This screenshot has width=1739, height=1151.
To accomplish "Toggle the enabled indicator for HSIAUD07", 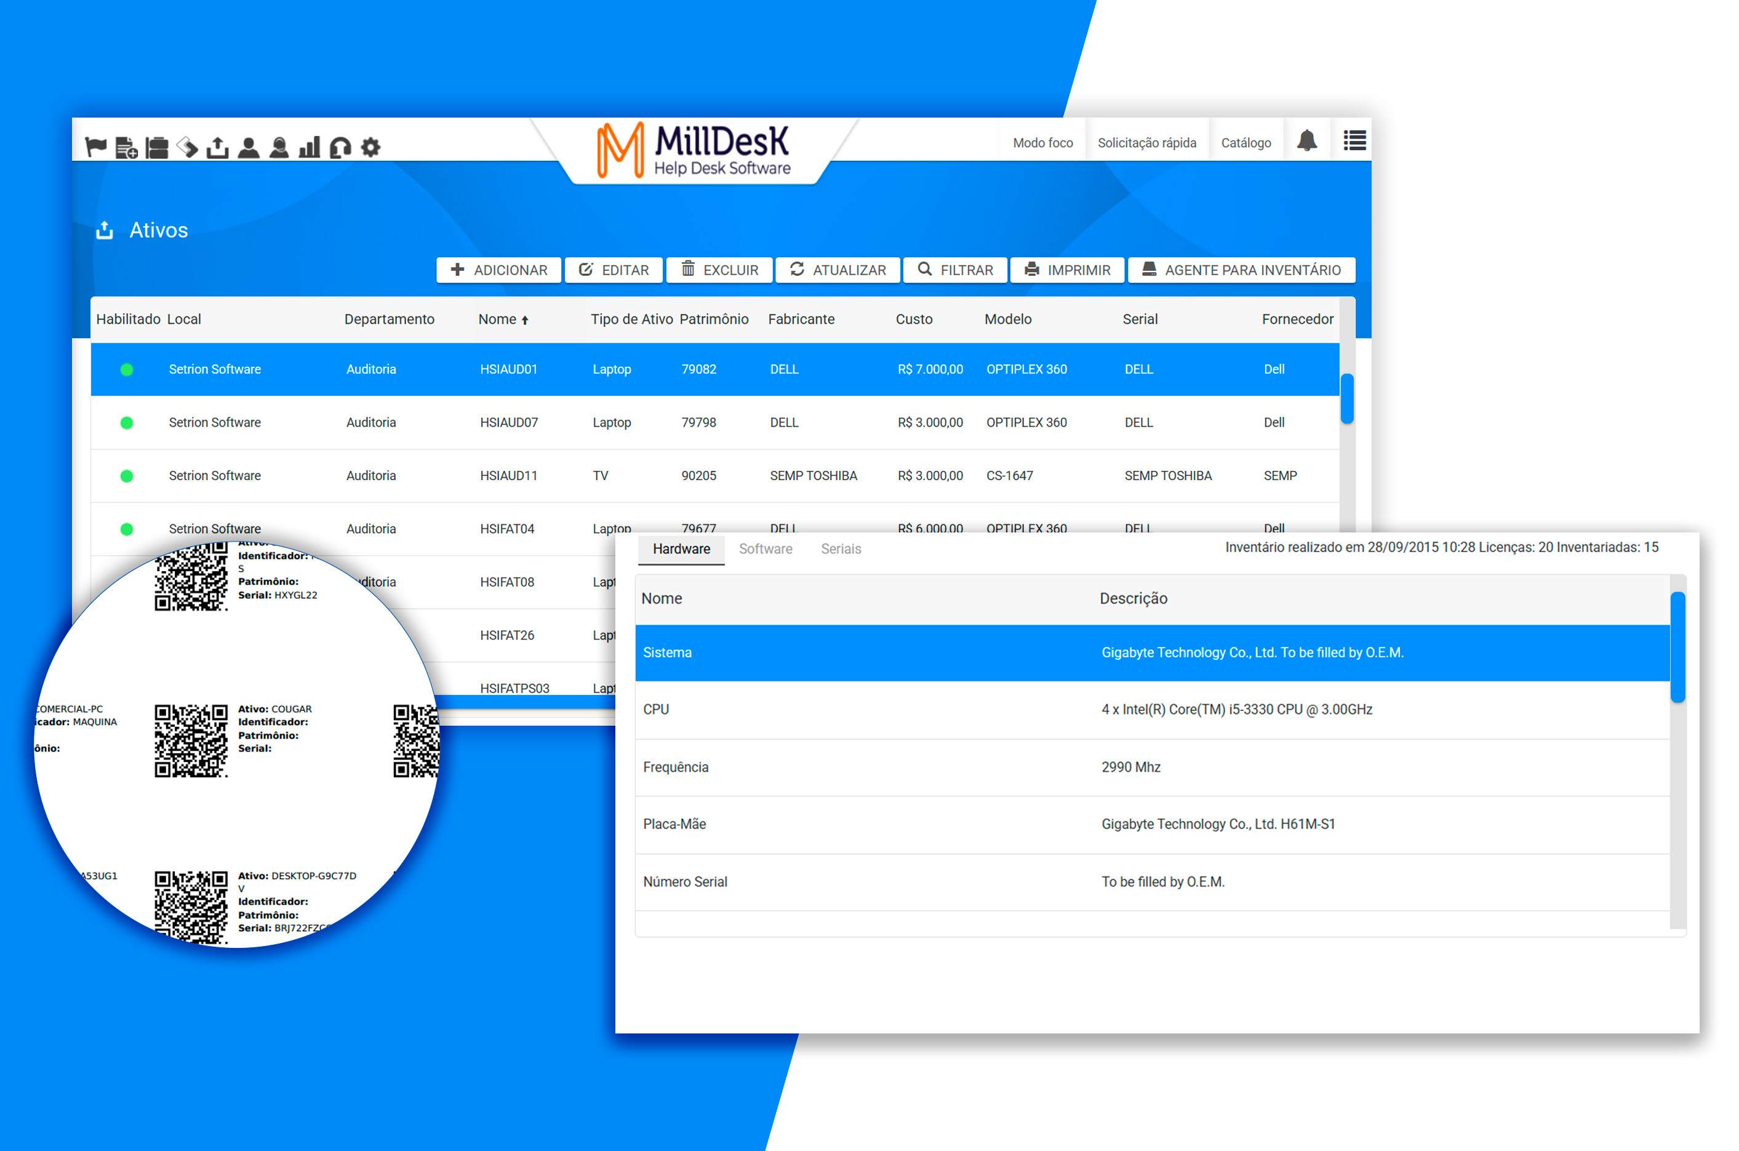I will (x=127, y=423).
